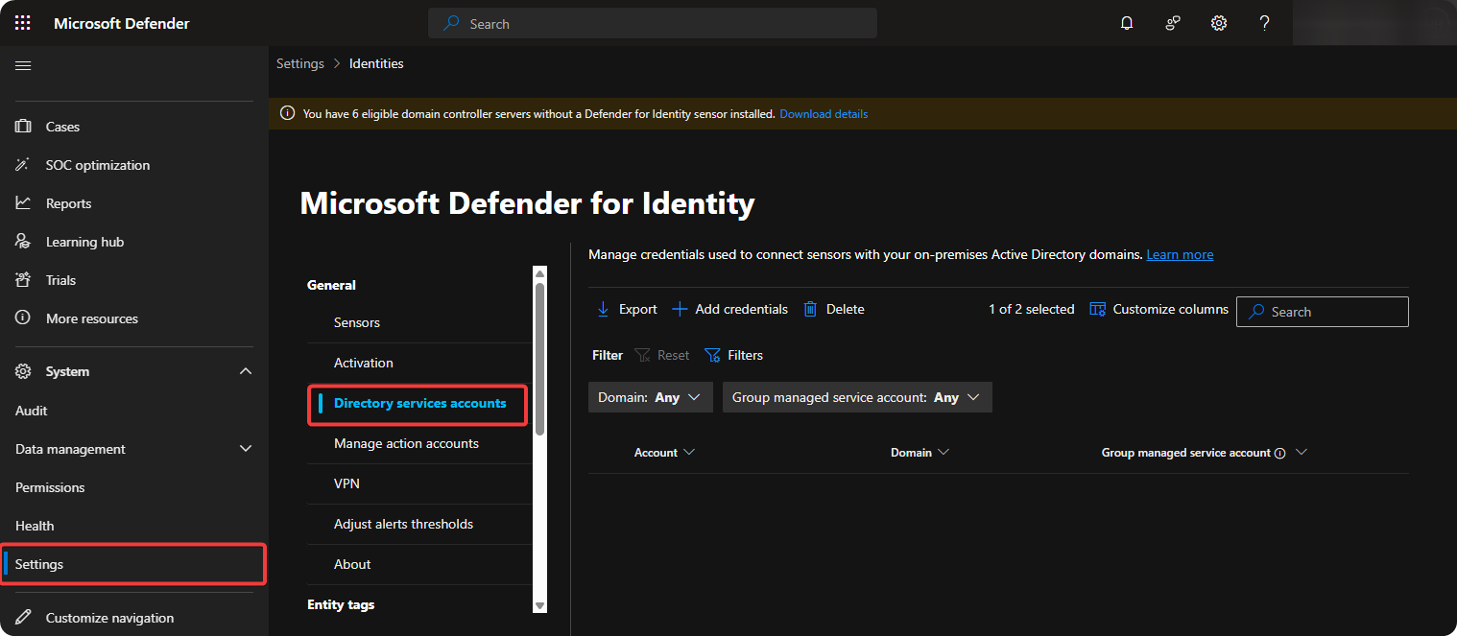Open Group managed service account filter dropdown

856,397
